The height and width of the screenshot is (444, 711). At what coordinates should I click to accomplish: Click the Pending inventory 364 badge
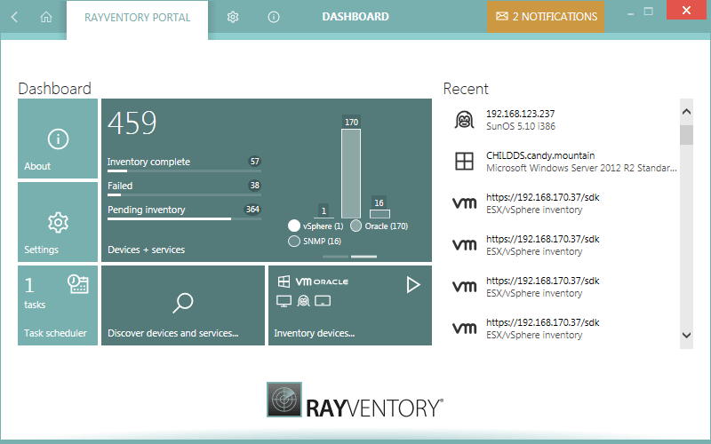click(x=252, y=210)
